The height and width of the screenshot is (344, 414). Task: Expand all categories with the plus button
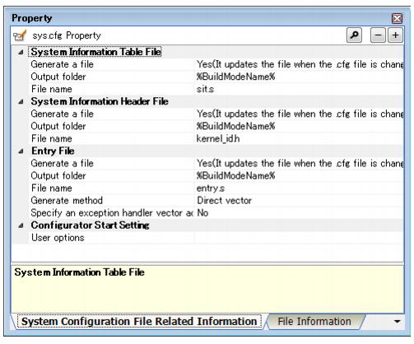tap(395, 35)
